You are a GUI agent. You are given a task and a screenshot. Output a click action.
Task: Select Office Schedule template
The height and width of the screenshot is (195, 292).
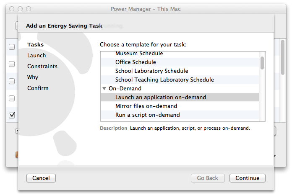pyautogui.click(x=180, y=62)
